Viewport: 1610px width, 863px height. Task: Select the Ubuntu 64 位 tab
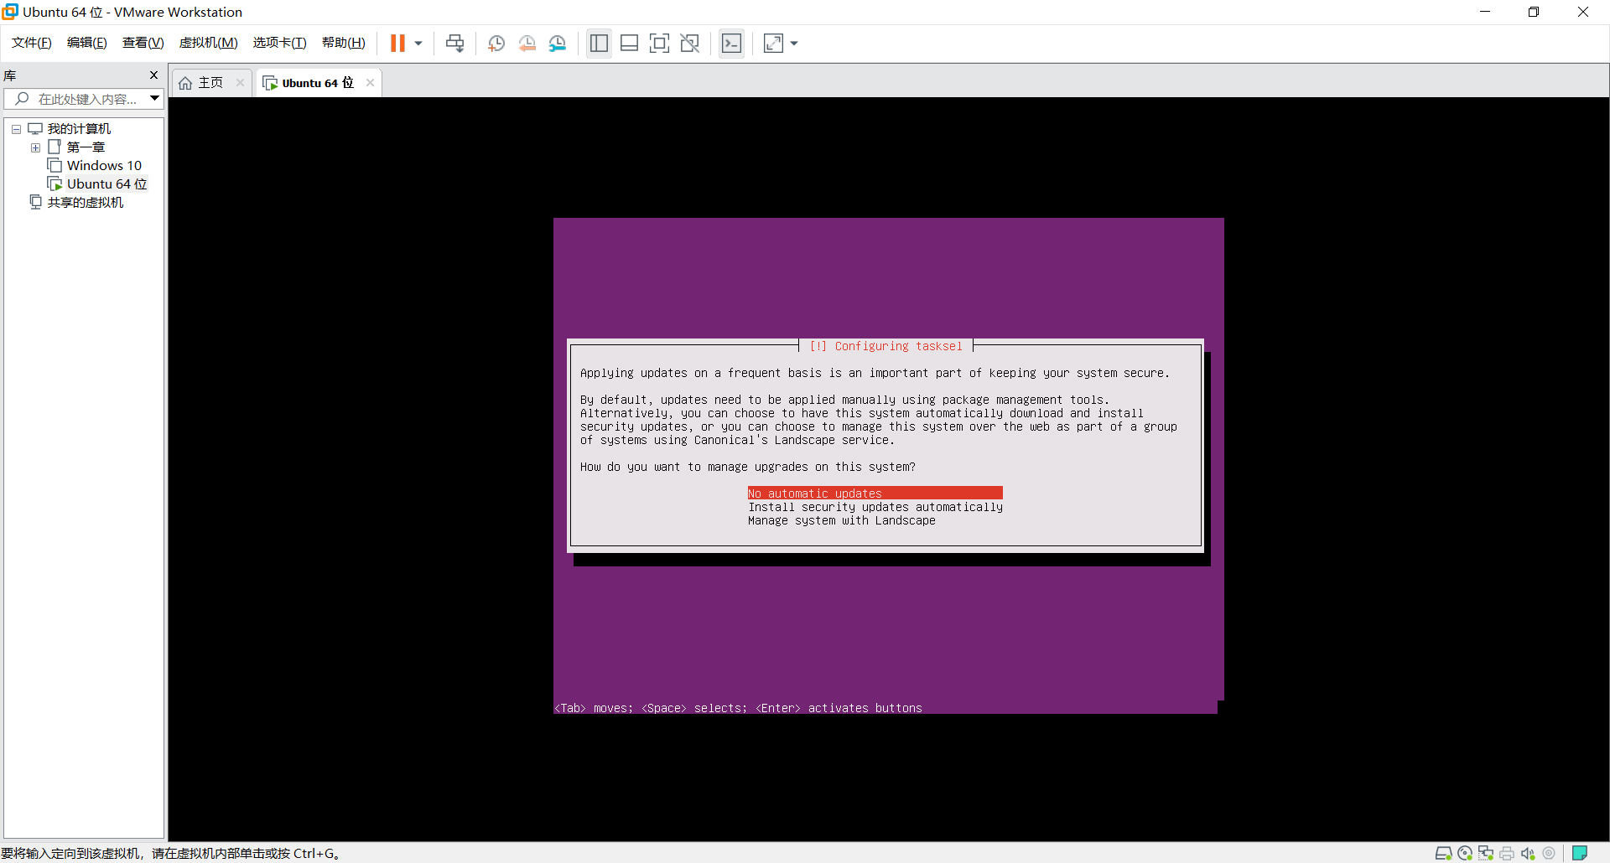(318, 83)
